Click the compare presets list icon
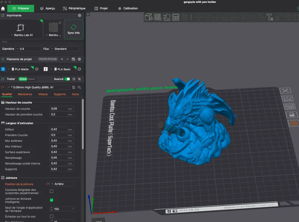This screenshot has width=299, height=222. click(74, 79)
